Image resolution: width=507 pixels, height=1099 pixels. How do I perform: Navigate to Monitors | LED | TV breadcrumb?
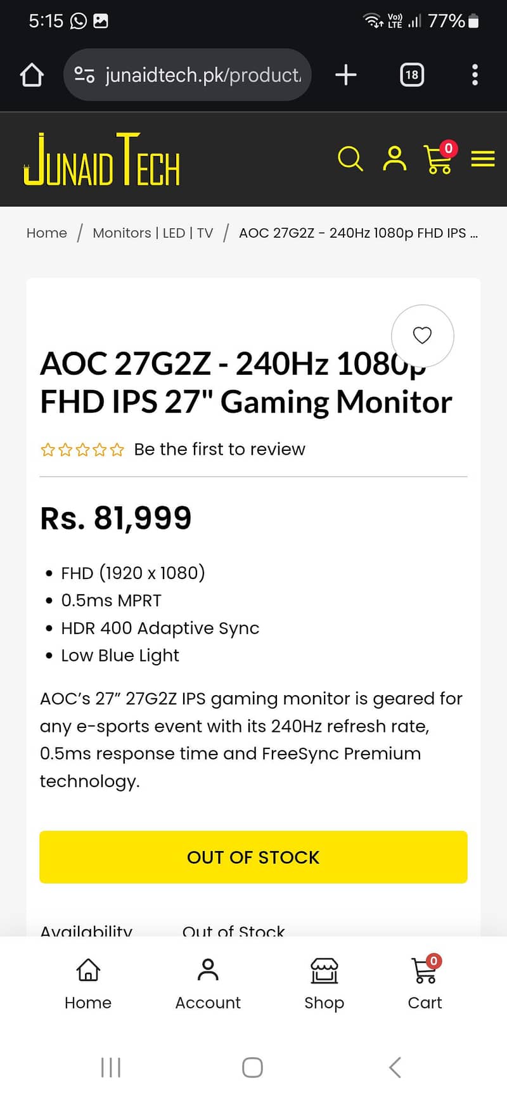(152, 233)
